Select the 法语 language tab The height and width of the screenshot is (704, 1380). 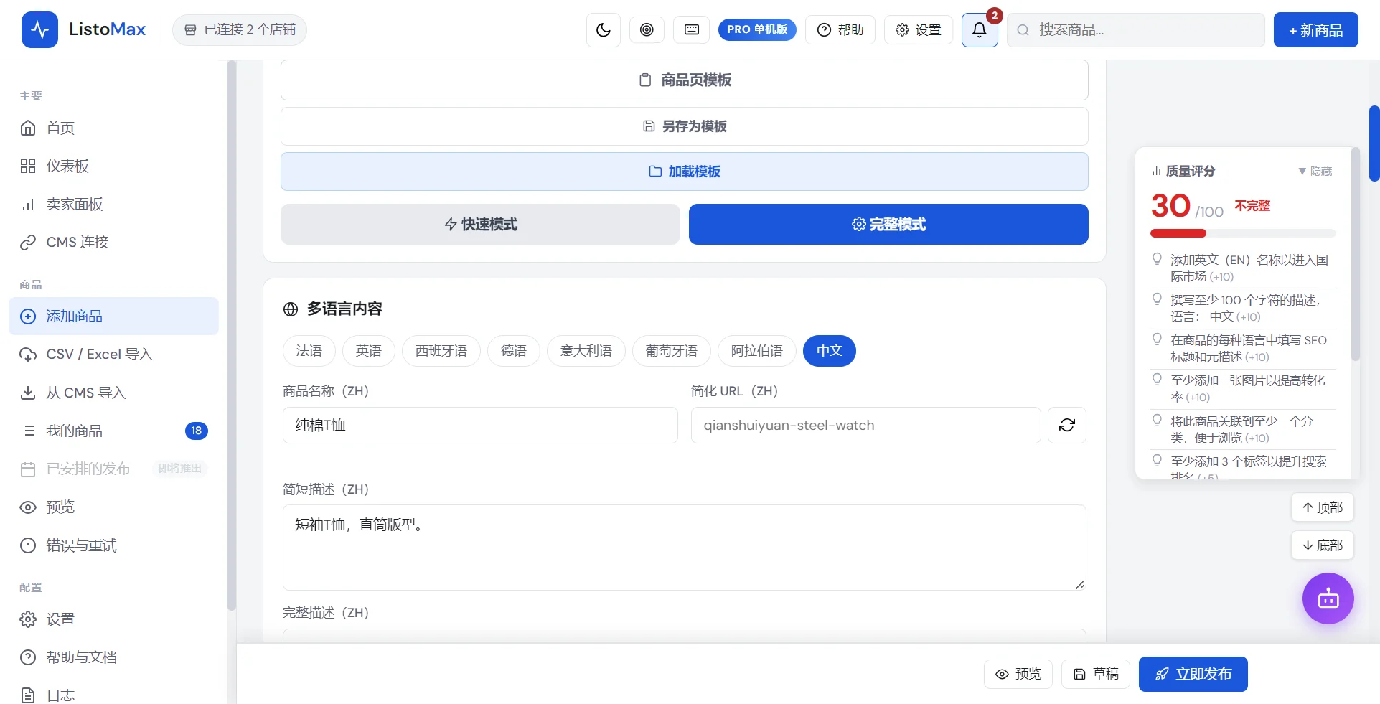[x=309, y=351]
